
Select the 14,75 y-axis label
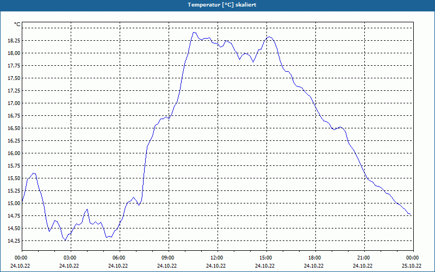tap(14, 215)
